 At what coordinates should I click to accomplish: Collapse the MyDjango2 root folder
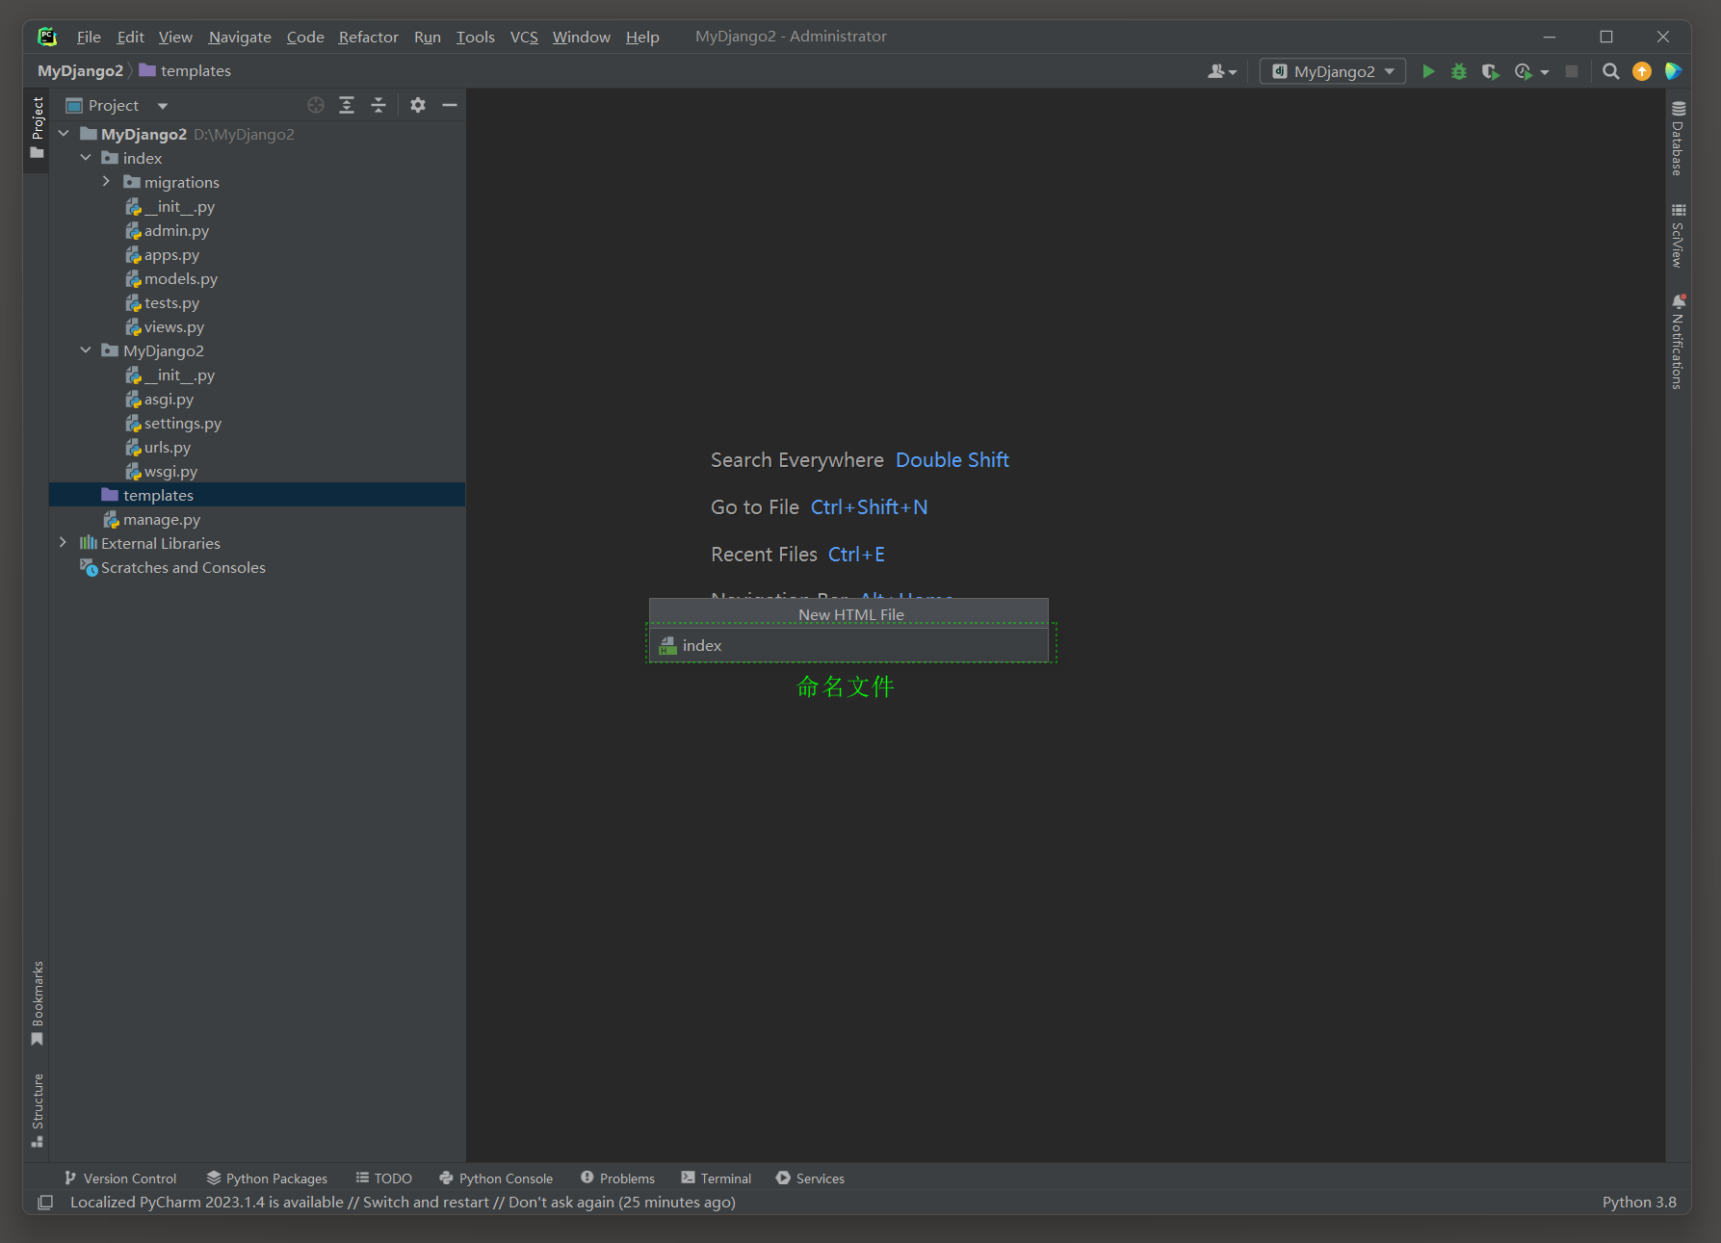[64, 134]
